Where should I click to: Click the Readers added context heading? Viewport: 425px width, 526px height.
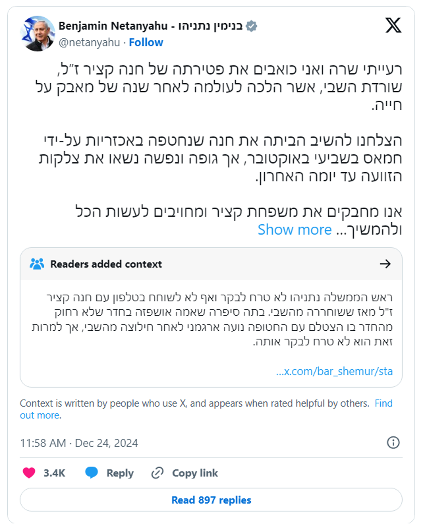(x=106, y=264)
